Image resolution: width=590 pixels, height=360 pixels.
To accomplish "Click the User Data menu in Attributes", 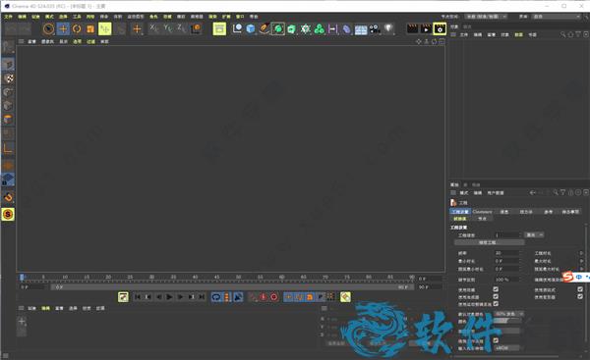I will [x=496, y=193].
